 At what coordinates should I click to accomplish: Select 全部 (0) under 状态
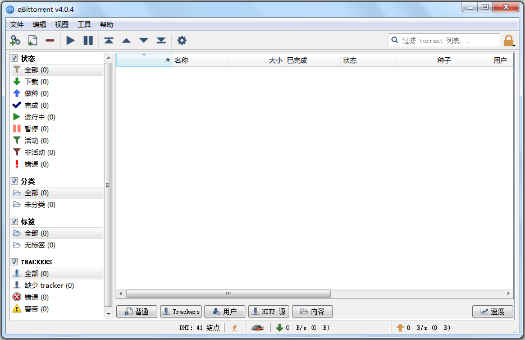point(57,70)
